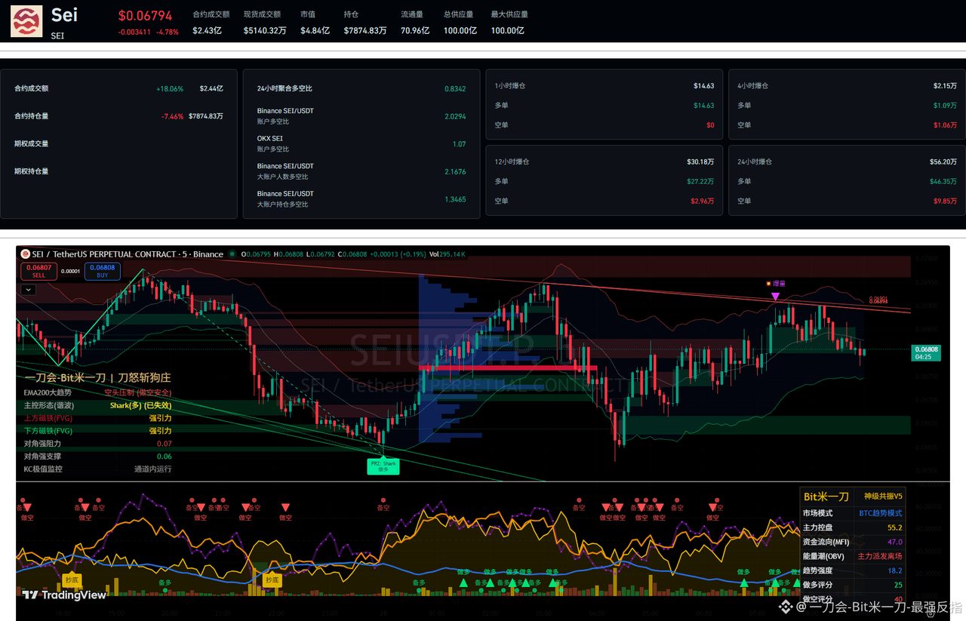Click the 对角强阻力 value 0.07
This screenshot has width=966, height=621.
[164, 444]
